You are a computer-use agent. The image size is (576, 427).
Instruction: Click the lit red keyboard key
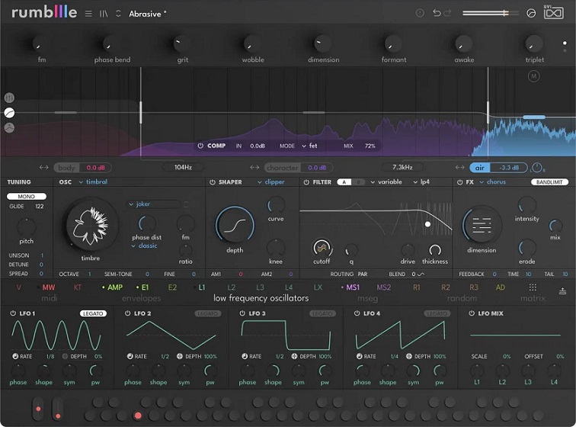pyautogui.click(x=138, y=416)
